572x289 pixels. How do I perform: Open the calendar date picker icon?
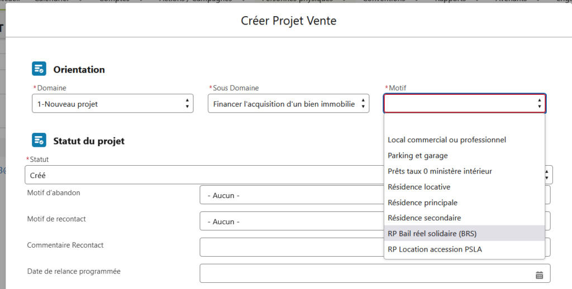pyautogui.click(x=539, y=274)
